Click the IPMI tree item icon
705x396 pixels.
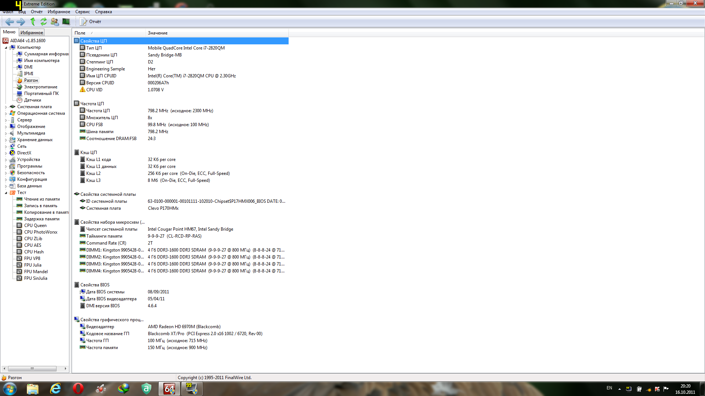[20, 74]
